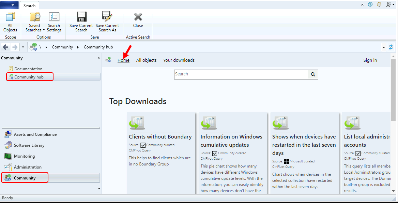
Task: Click the workspace overflow arrow below Community
Action: pos(99,189)
